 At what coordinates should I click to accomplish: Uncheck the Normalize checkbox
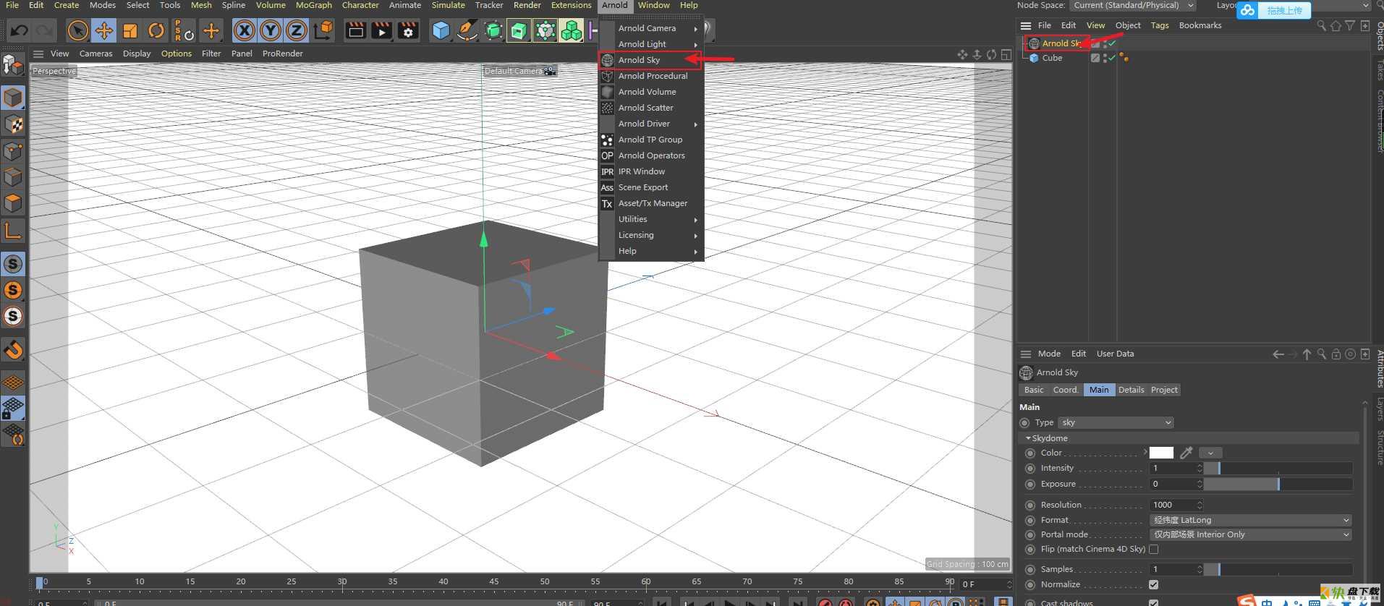(1153, 584)
